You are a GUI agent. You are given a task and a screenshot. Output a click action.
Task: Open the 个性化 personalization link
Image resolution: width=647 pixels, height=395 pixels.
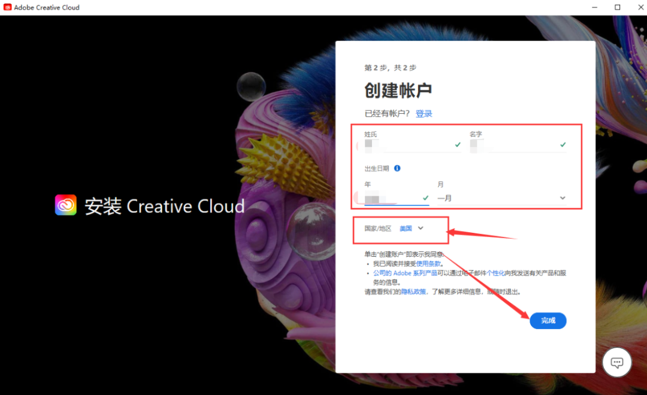(495, 273)
